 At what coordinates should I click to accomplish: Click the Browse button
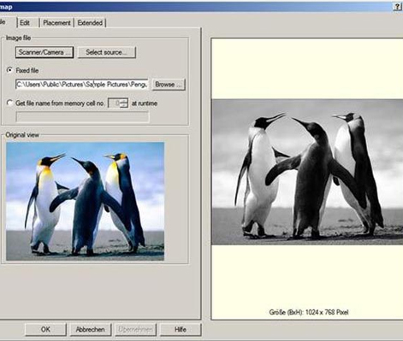(x=169, y=85)
